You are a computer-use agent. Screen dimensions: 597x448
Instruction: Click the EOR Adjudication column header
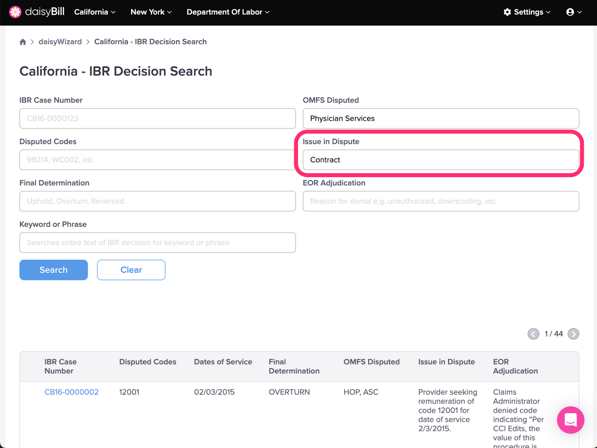tap(515, 366)
